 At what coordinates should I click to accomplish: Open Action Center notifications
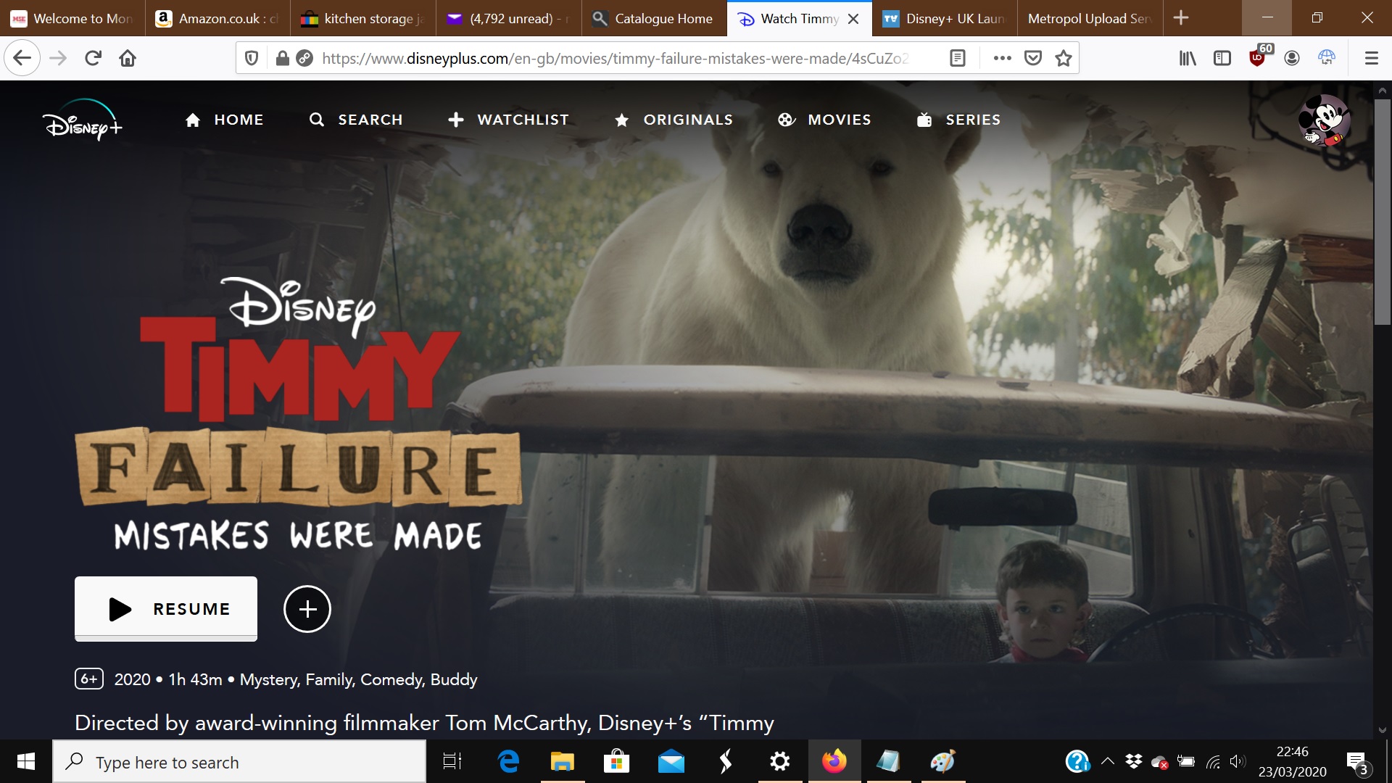[1357, 762]
